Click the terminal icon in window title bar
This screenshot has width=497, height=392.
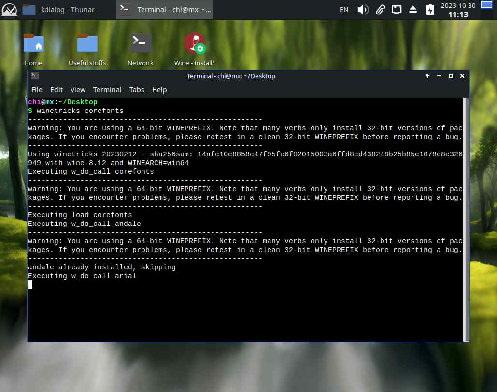tap(35, 76)
